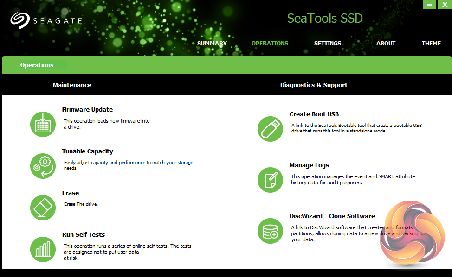452x277 pixels.
Task: Click the Tunable Capacity gears icon
Action: click(43, 166)
